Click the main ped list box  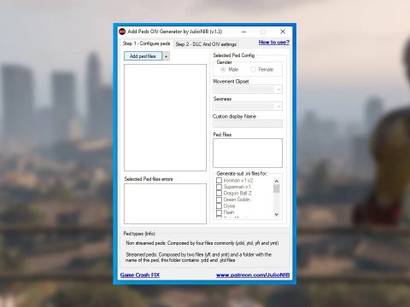[165, 118]
